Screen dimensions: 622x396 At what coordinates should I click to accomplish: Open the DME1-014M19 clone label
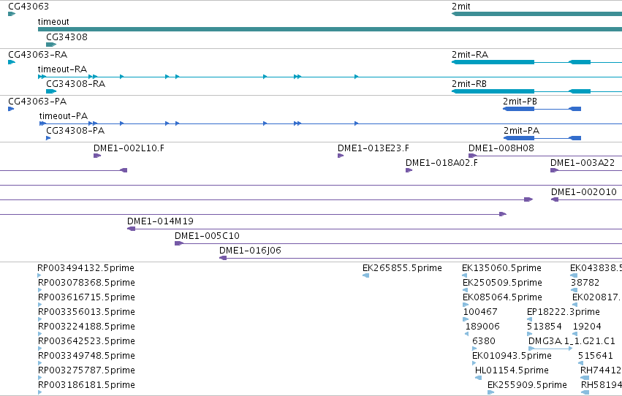coord(160,221)
